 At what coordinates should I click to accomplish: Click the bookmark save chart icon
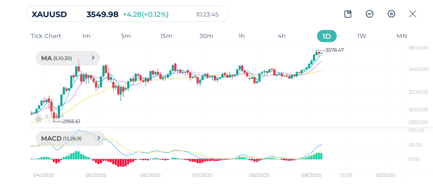pos(348,14)
